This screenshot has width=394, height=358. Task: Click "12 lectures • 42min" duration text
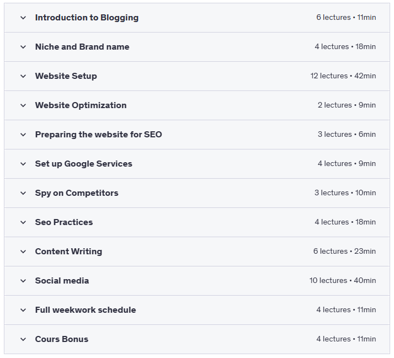[x=343, y=76]
